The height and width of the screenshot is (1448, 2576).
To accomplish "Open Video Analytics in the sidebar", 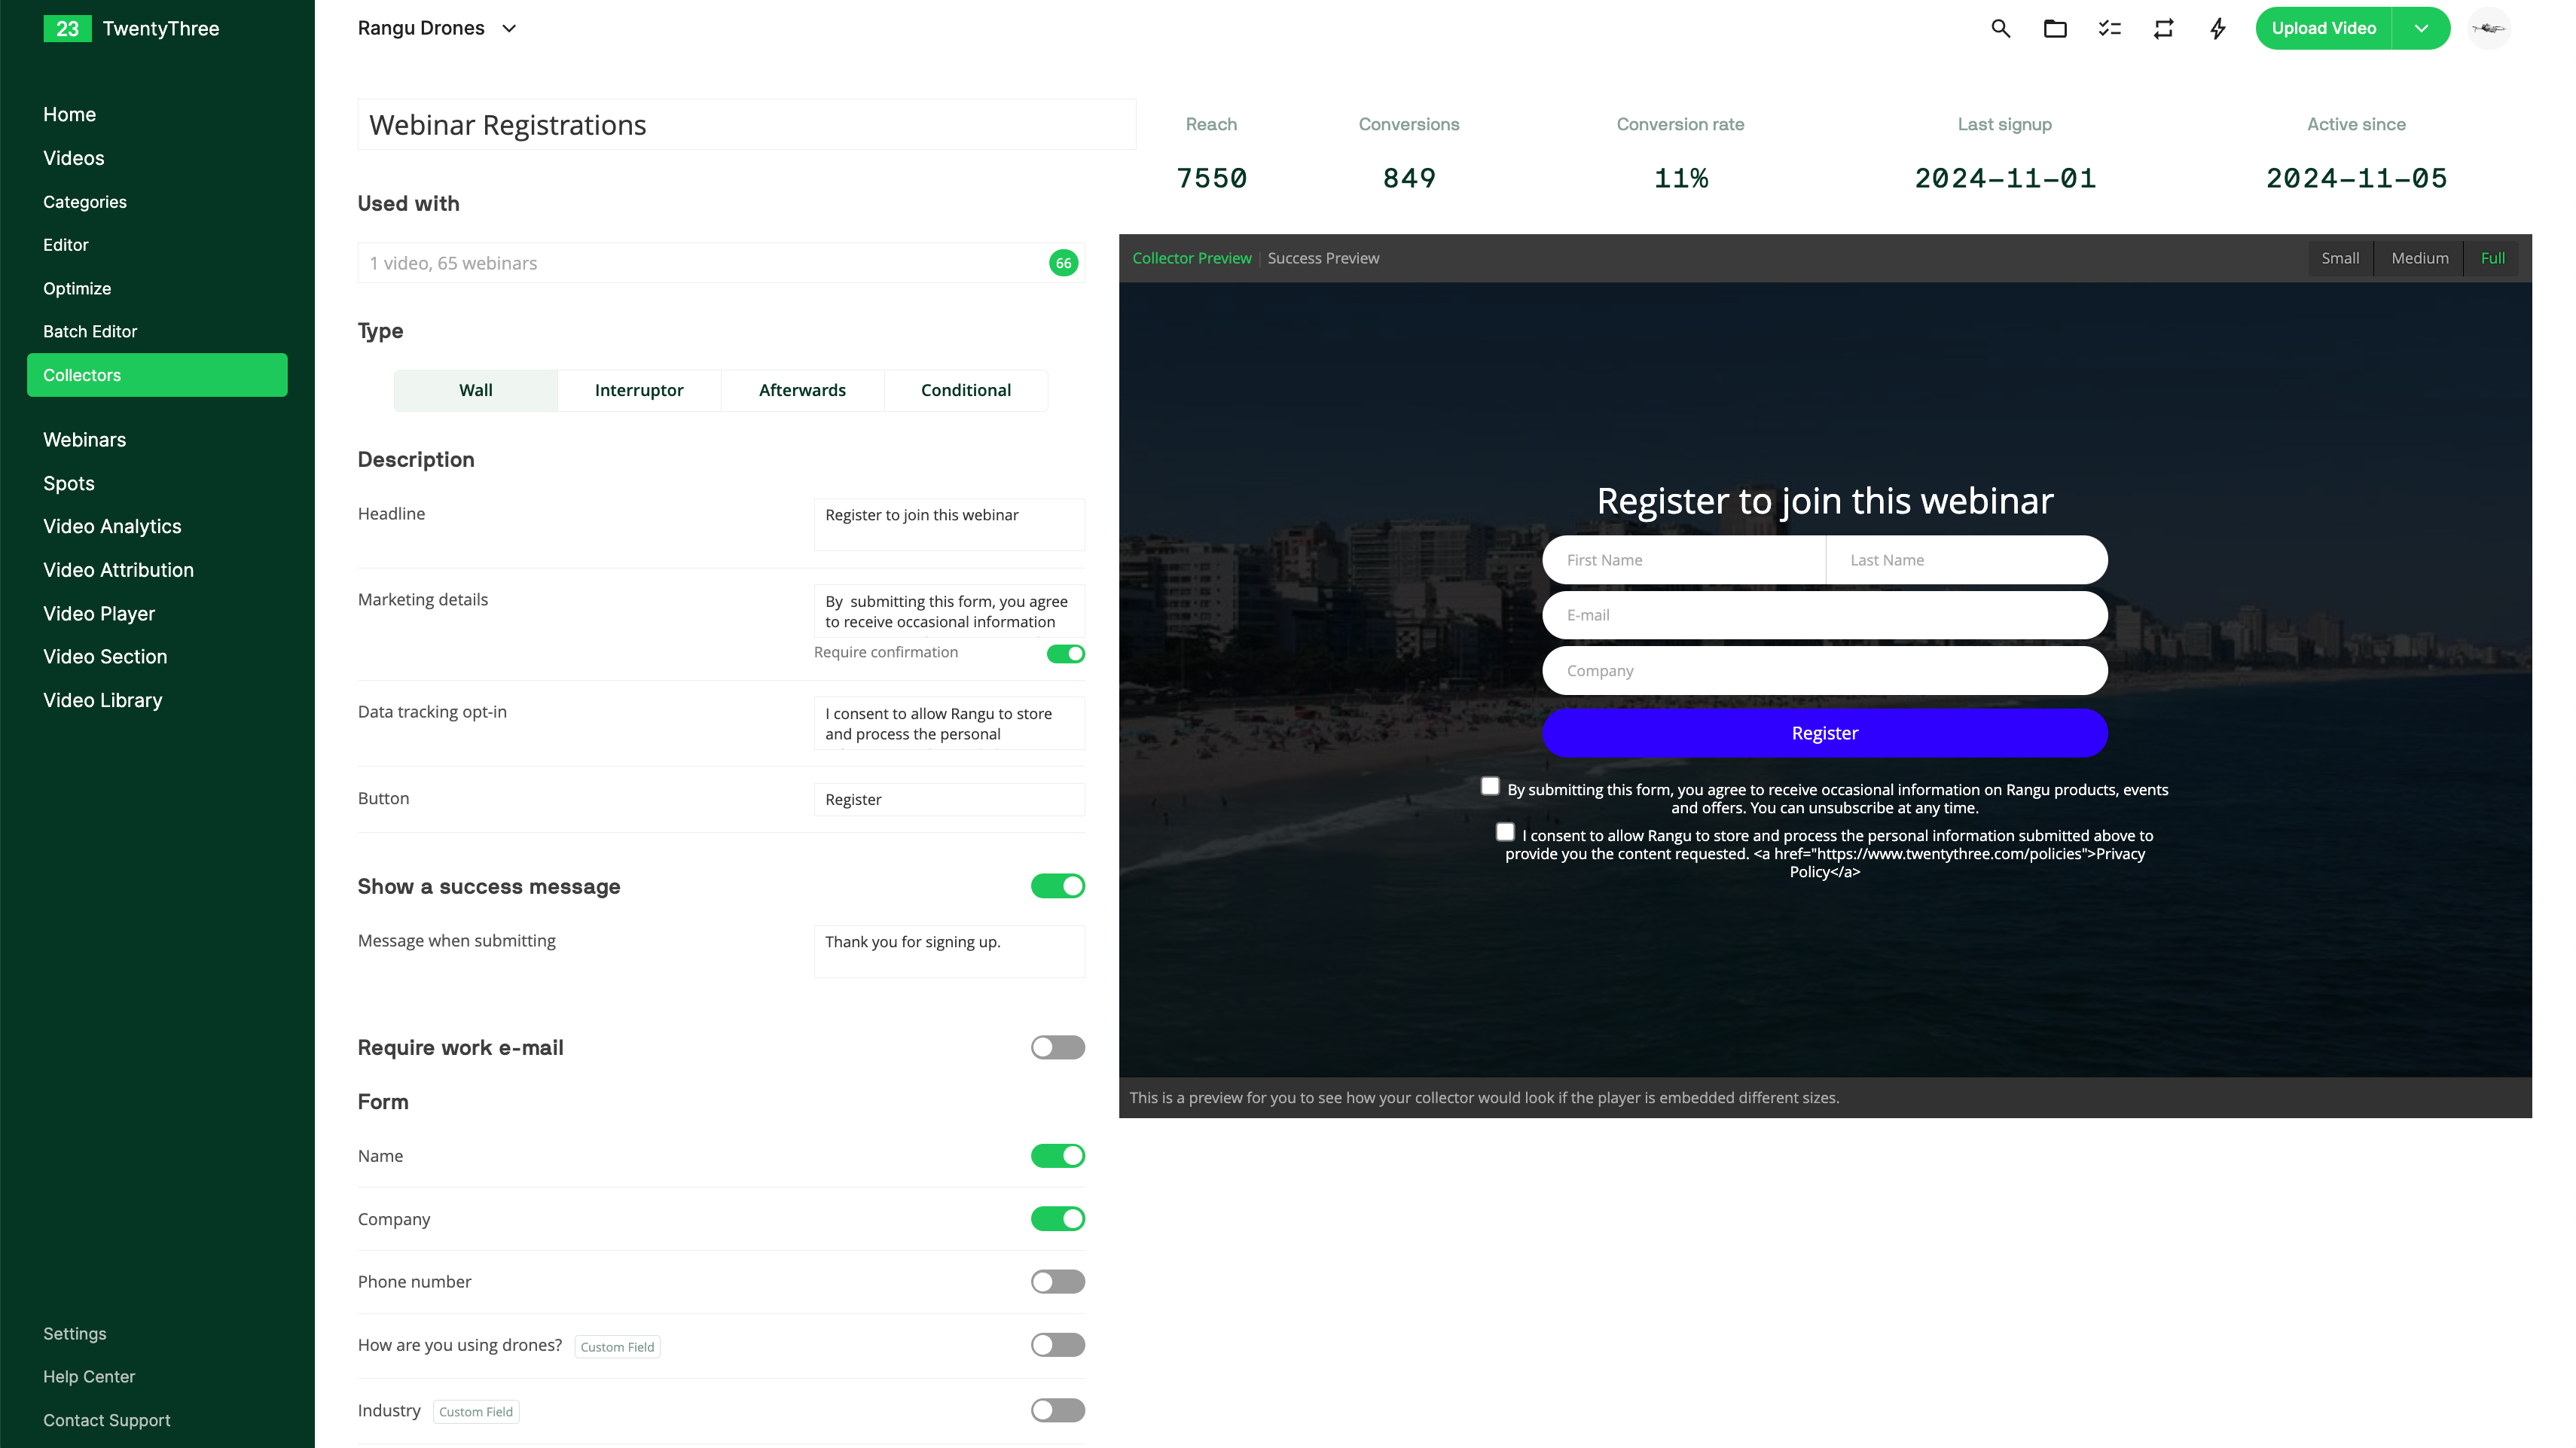I will tap(112, 526).
